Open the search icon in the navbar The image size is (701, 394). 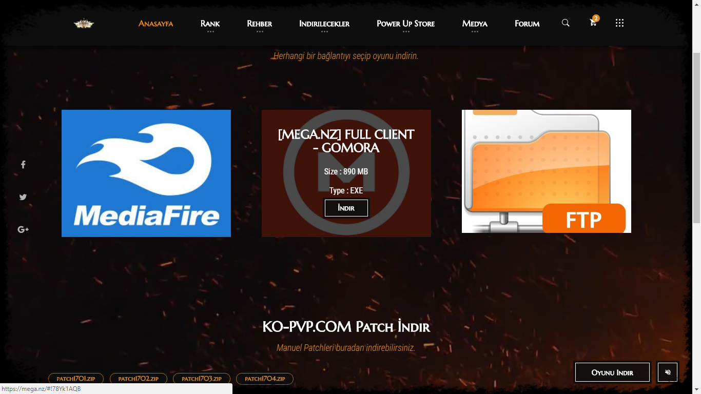[566, 23]
